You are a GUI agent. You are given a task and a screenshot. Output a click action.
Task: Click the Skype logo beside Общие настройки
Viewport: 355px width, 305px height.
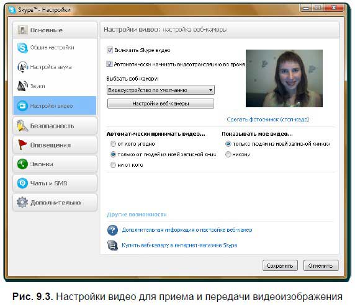tap(22, 48)
